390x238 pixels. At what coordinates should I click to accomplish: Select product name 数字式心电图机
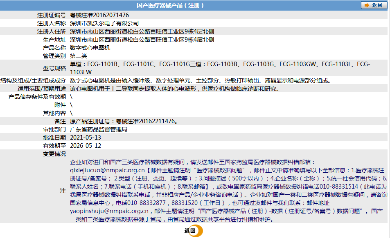[90, 48]
